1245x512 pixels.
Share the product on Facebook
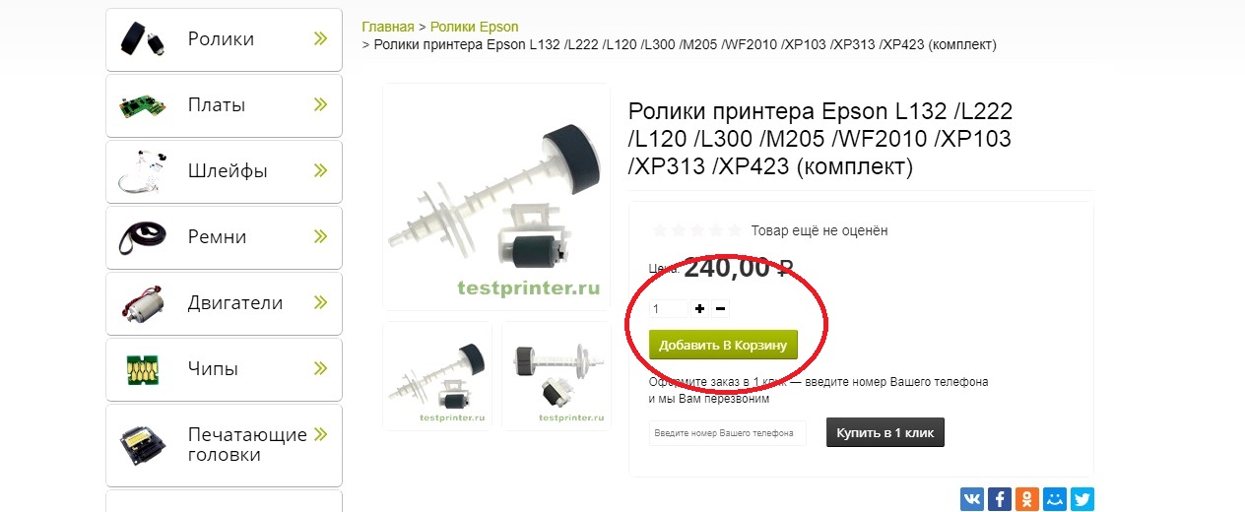[1000, 499]
